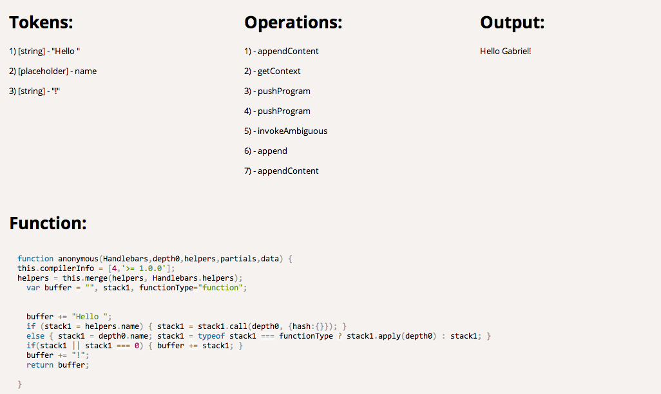
Task: Click the Hello Gabriel! output text
Action: (x=506, y=51)
